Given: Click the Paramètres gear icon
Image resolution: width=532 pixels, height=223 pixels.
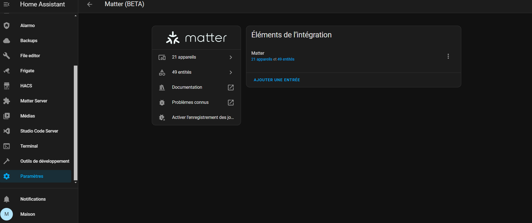Looking at the screenshot, I should pyautogui.click(x=6, y=176).
